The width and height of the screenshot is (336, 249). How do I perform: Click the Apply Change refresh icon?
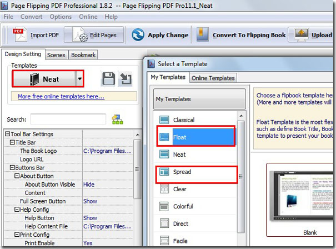[x=138, y=35]
